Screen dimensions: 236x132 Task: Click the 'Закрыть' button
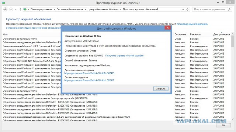click(161, 89)
